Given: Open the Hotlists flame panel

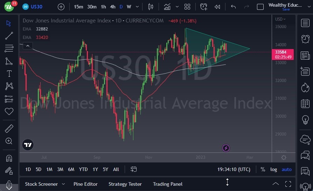Looking at the screenshot, I should pyautogui.click(x=305, y=88).
